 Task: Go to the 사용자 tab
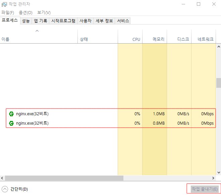coord(86,21)
